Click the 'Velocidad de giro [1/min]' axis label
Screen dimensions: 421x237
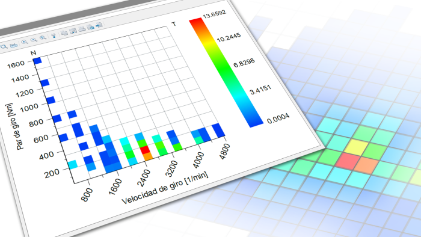pyautogui.click(x=165, y=188)
